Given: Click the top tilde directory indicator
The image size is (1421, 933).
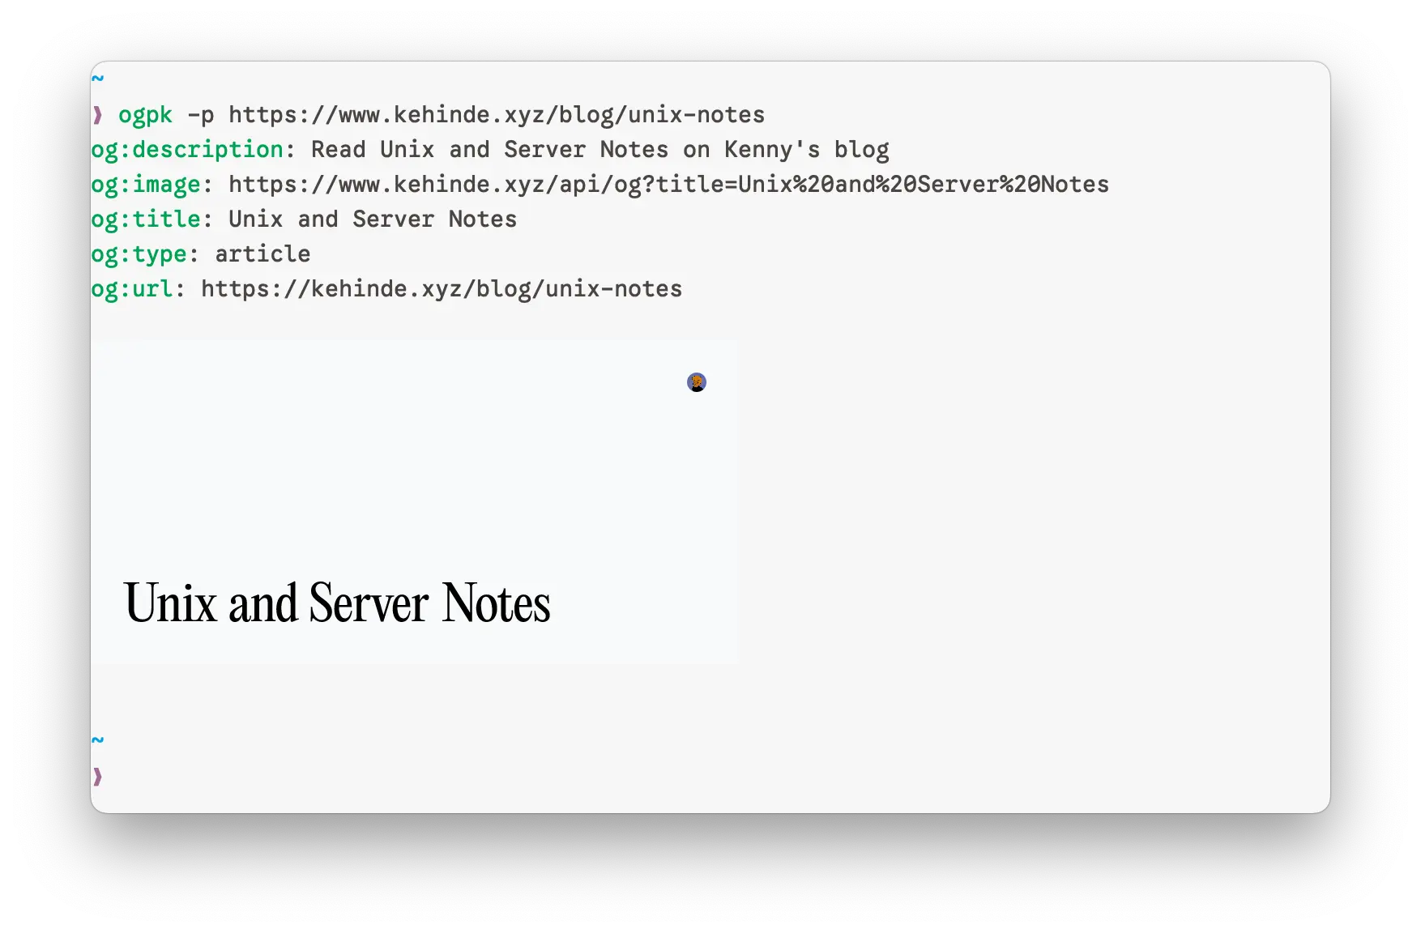Looking at the screenshot, I should tap(97, 79).
